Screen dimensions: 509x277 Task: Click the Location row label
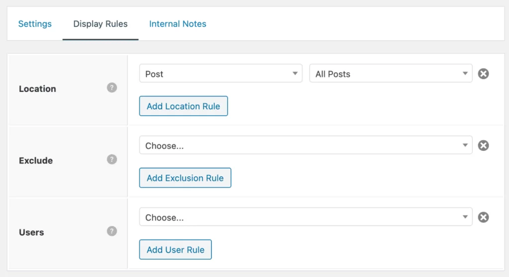tap(37, 88)
